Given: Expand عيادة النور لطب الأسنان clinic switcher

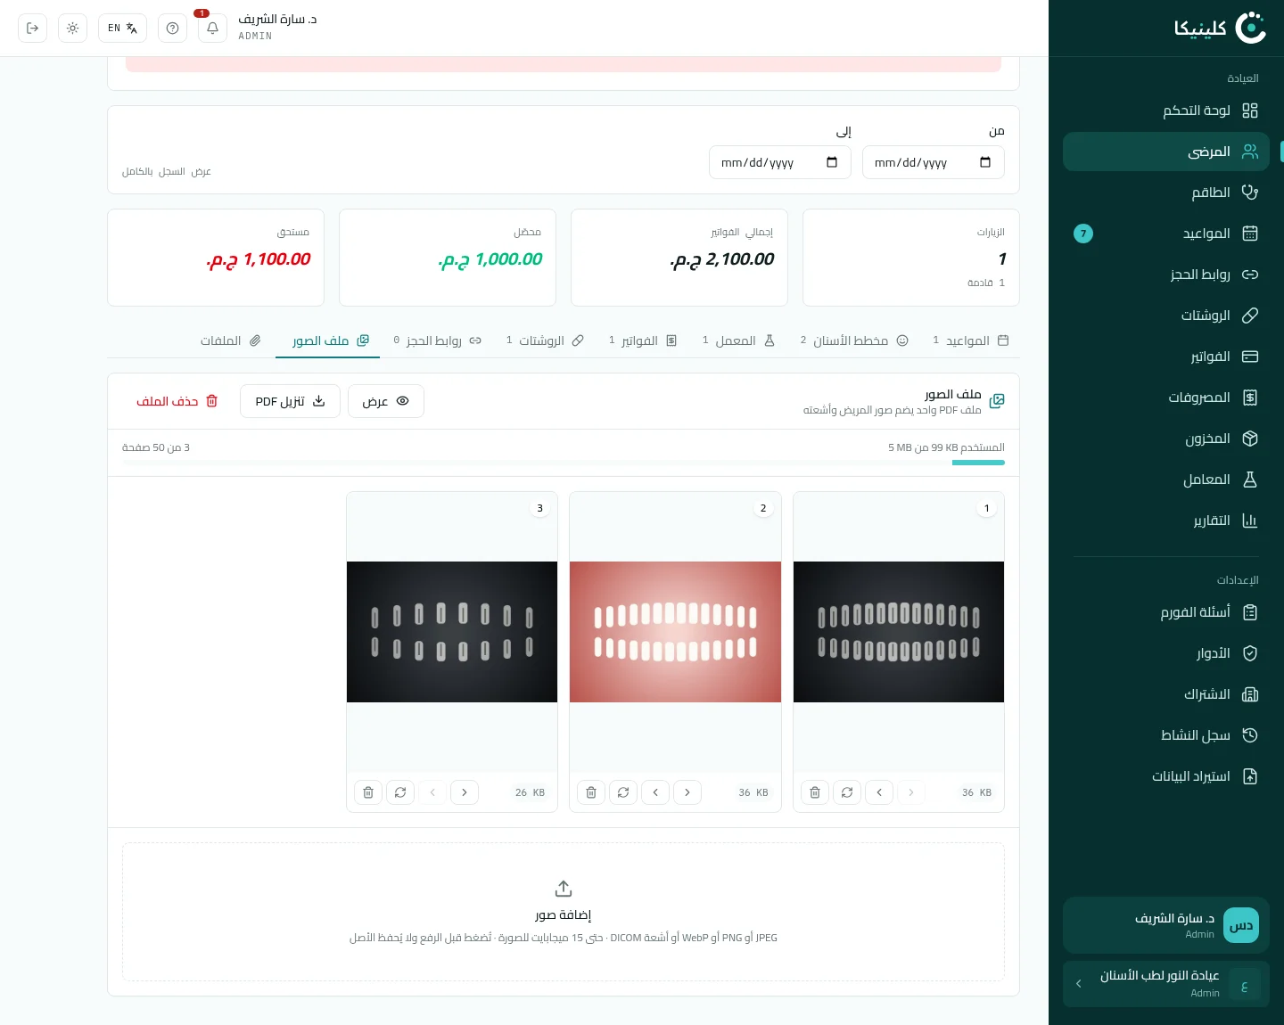Looking at the screenshot, I should point(1166,983).
